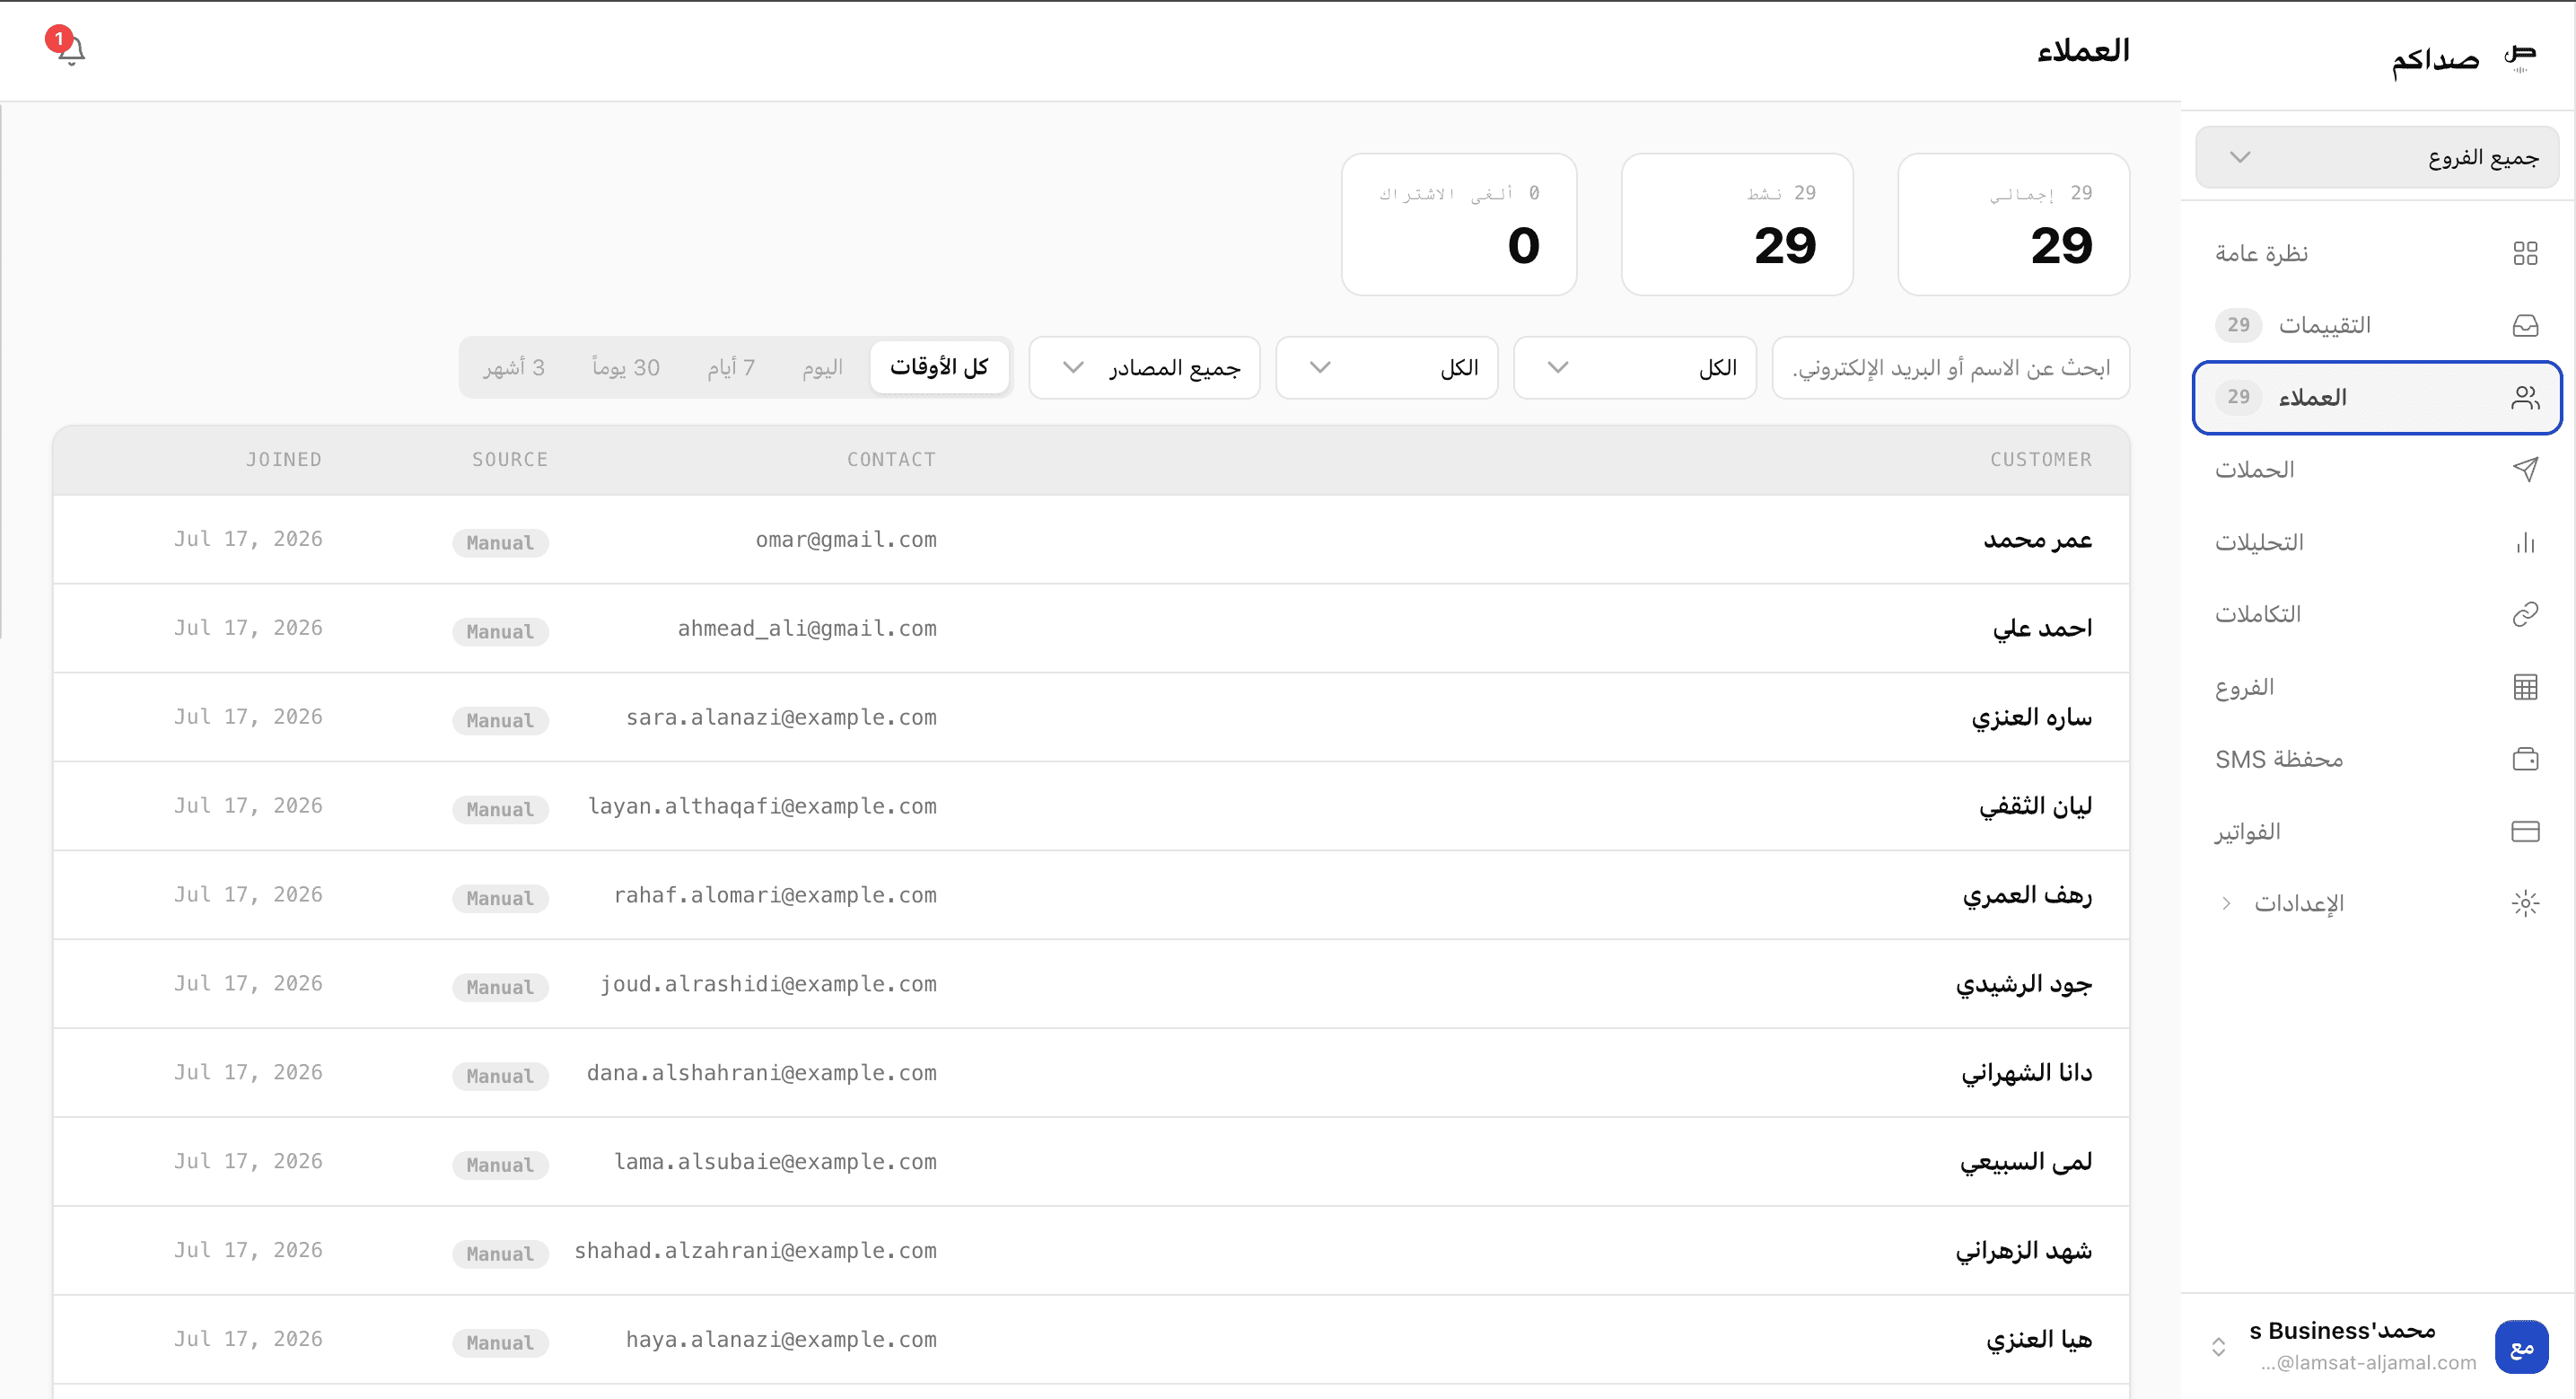Select the '7 أيام' time tab
The width and height of the screenshot is (2576, 1399).
[x=731, y=367]
